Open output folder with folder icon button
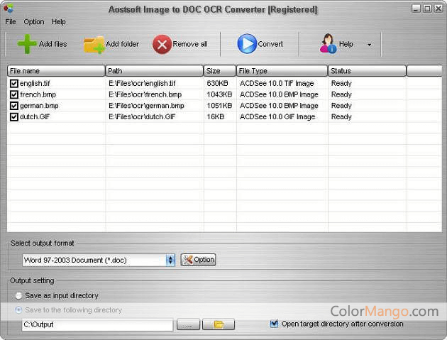Image resolution: width=447 pixels, height=340 pixels. click(x=219, y=325)
